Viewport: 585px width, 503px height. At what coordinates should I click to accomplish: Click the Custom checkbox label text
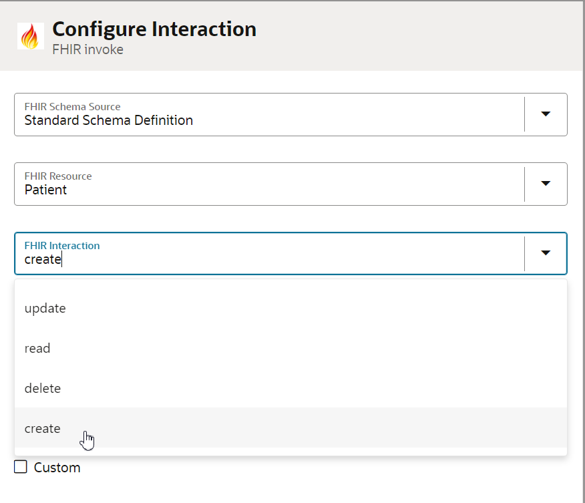(x=57, y=468)
